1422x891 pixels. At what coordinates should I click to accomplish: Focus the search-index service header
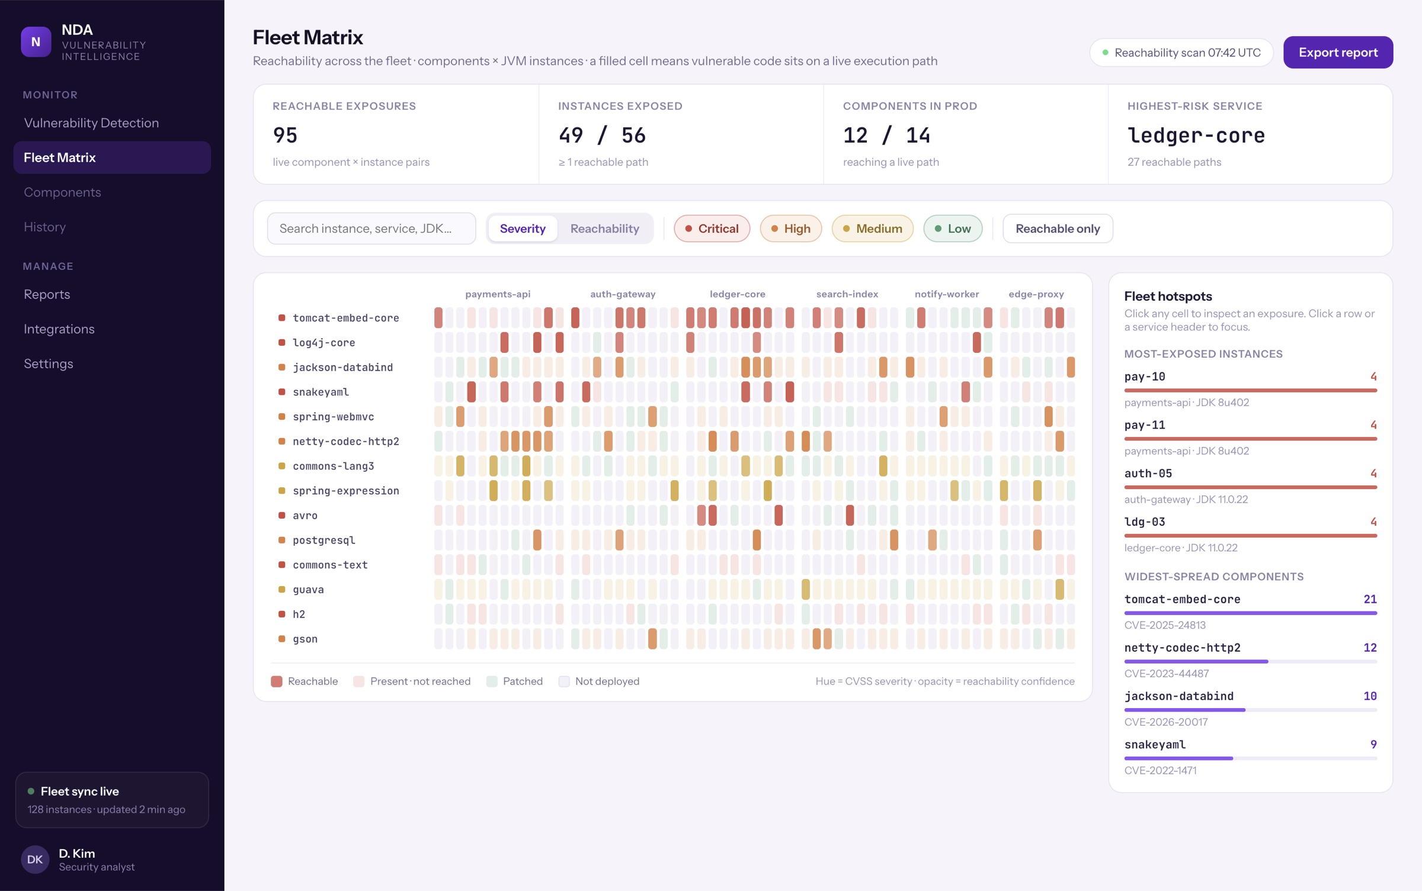pyautogui.click(x=847, y=294)
